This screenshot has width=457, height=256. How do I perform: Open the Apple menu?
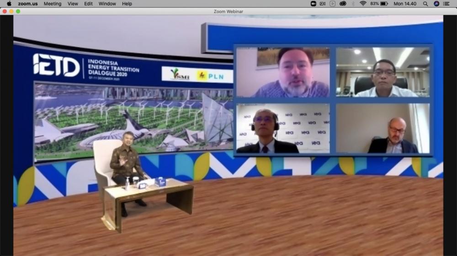point(9,4)
